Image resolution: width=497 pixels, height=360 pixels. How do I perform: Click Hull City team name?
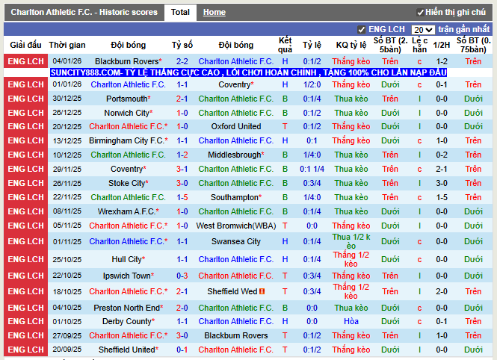click(129, 260)
